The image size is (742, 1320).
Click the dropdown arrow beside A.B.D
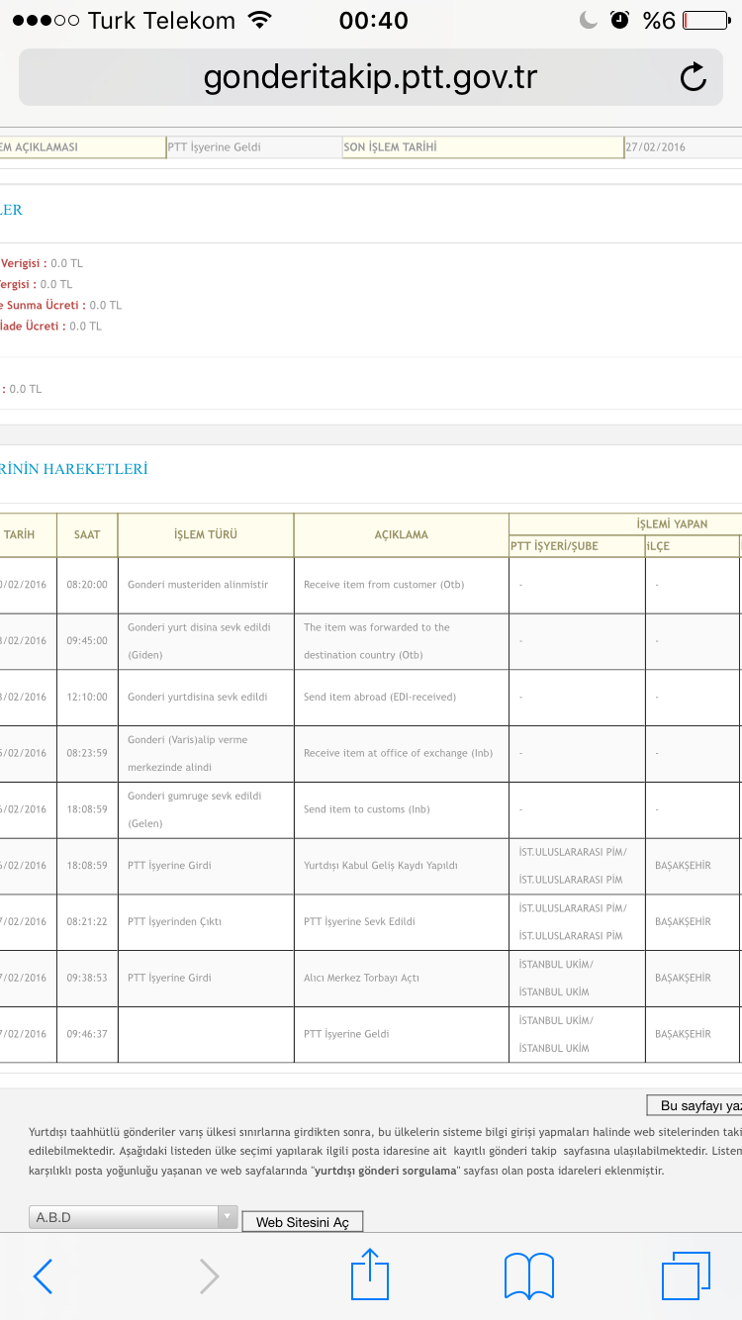pyautogui.click(x=228, y=1217)
